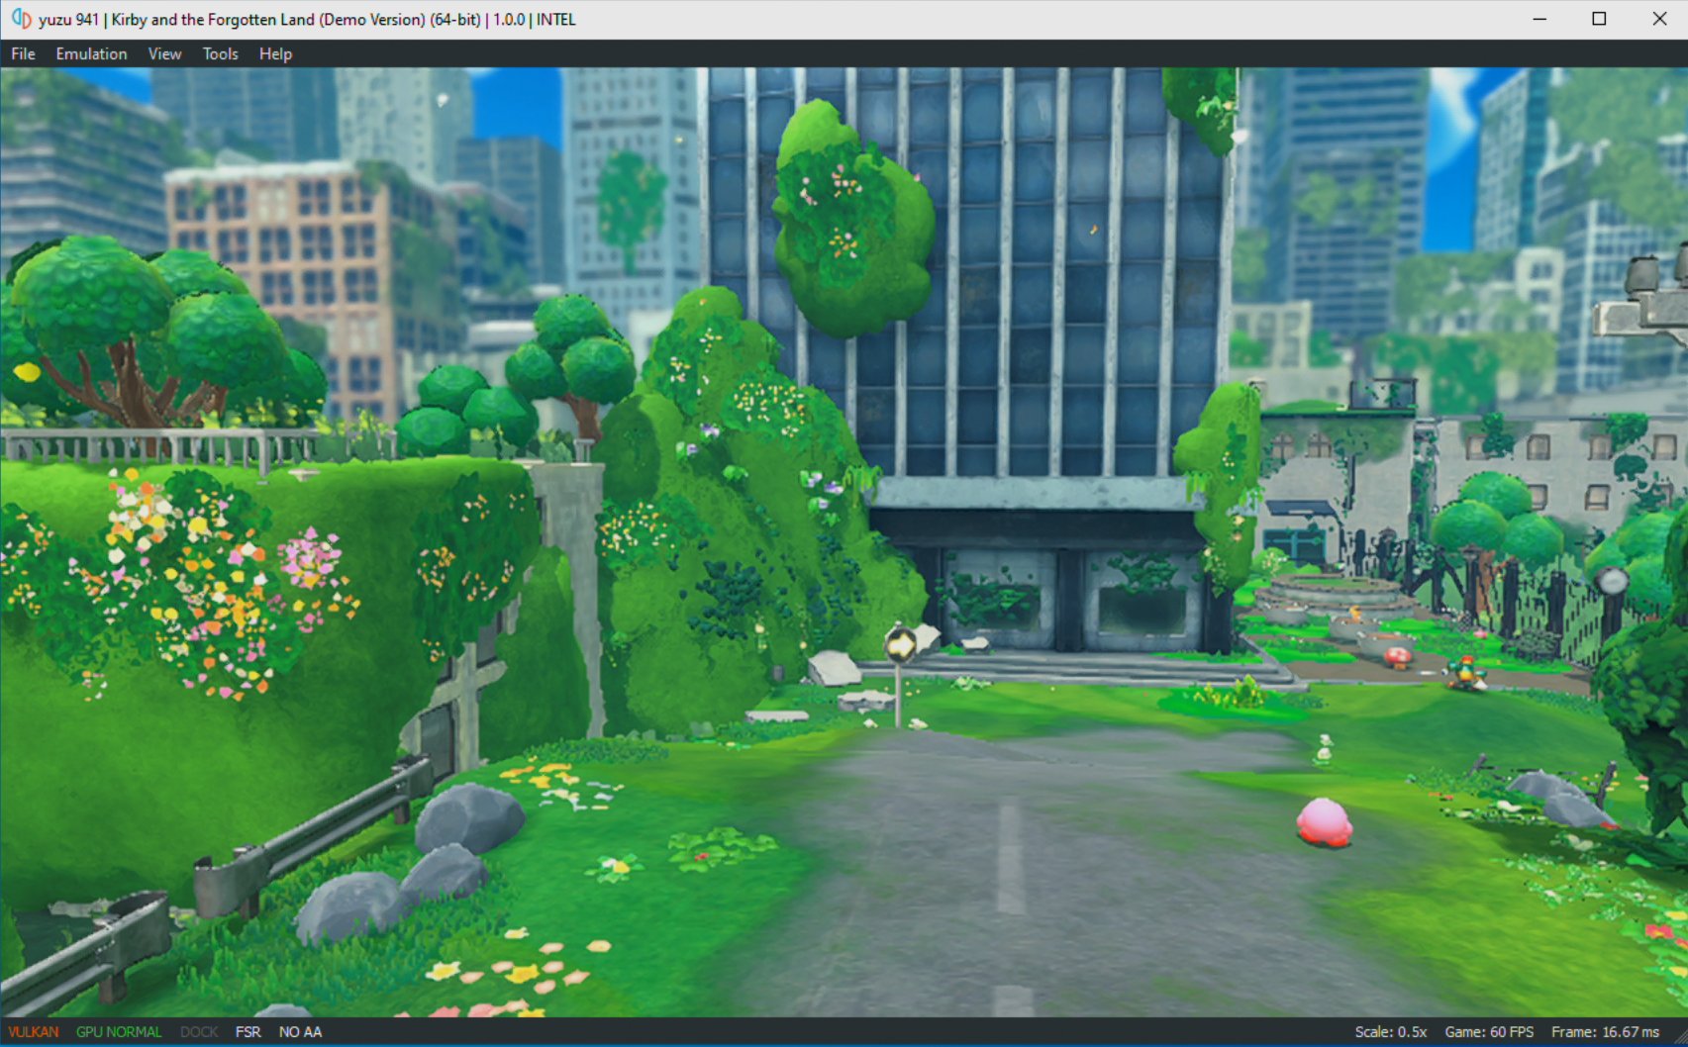1688x1047 pixels.
Task: Click the round road sign in game view
Action: point(901,645)
